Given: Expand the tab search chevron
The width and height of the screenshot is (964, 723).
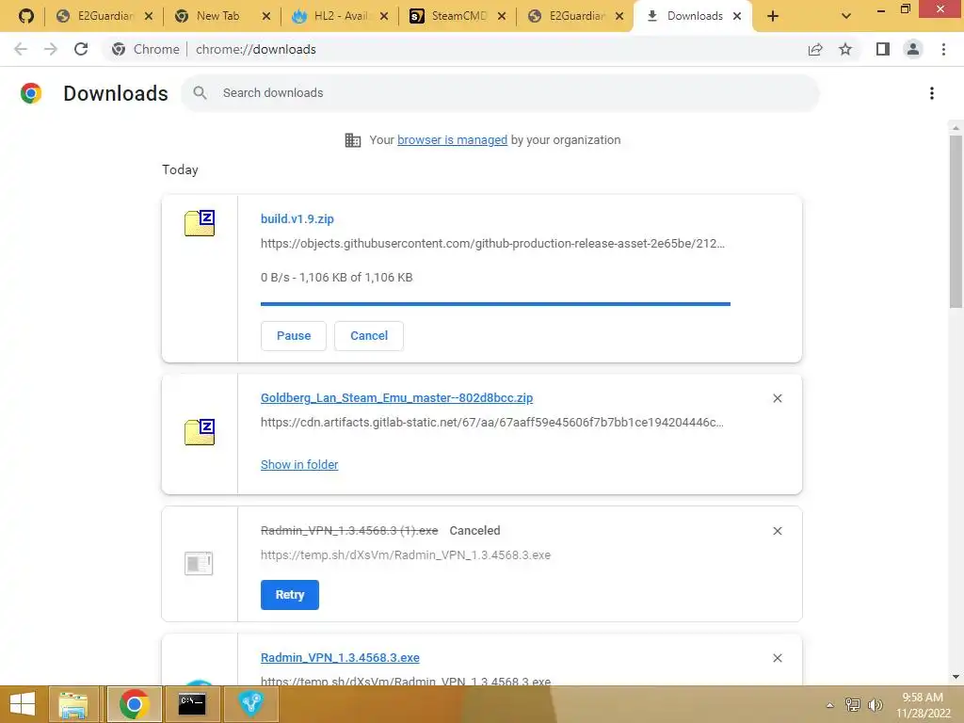Looking at the screenshot, I should pos(846,17).
